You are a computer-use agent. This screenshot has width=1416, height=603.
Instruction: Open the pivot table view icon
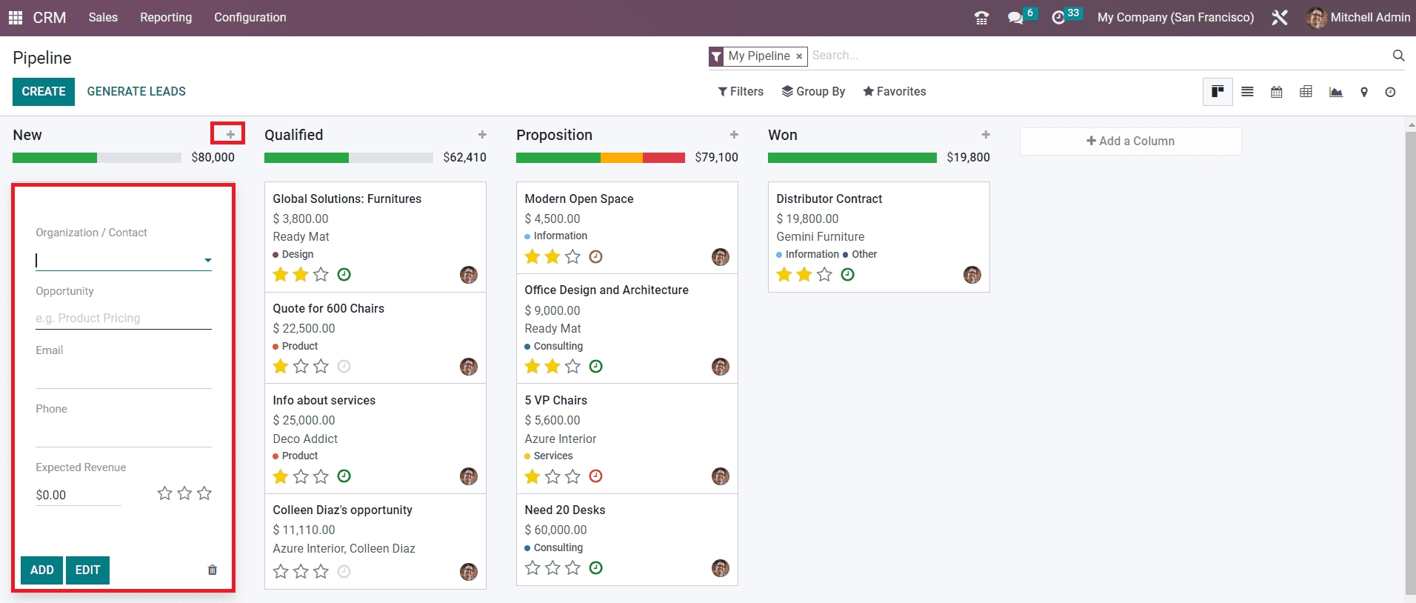pos(1306,92)
